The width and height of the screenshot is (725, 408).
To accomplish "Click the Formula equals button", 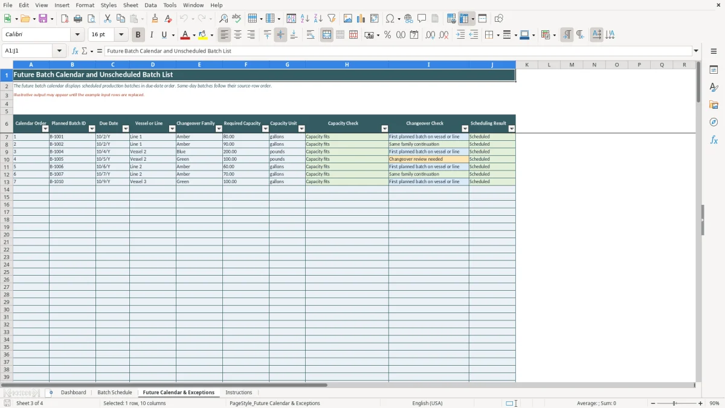I will pos(100,51).
